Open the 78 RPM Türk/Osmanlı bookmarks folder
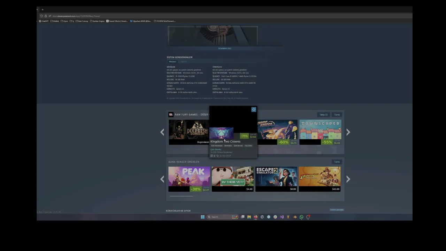The image size is (446, 251). coord(165,21)
